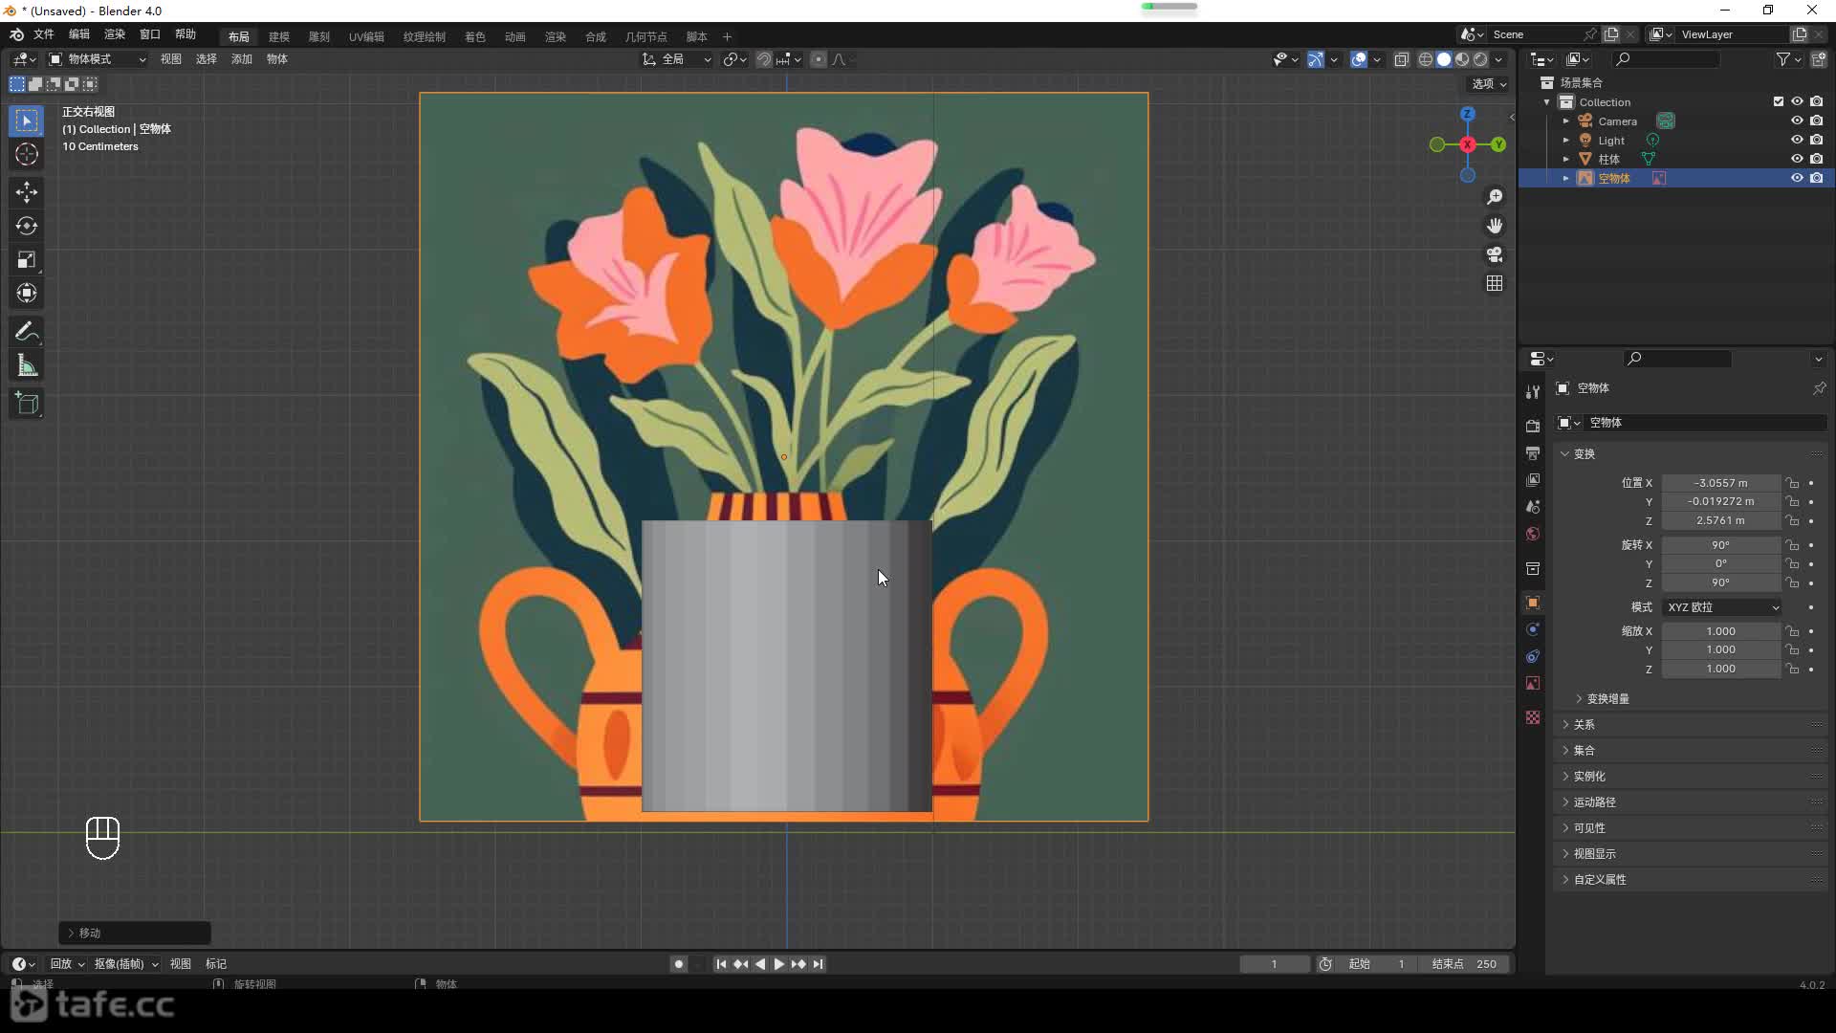Edit the 位置 Z value field
The image size is (1836, 1033).
coord(1721,521)
